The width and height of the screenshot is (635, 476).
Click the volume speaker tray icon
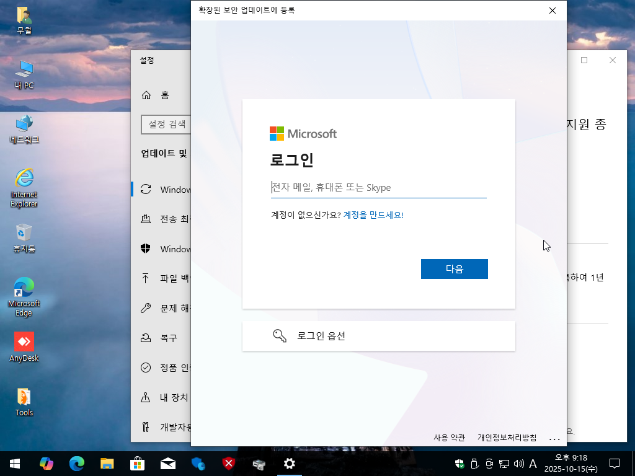point(518,464)
